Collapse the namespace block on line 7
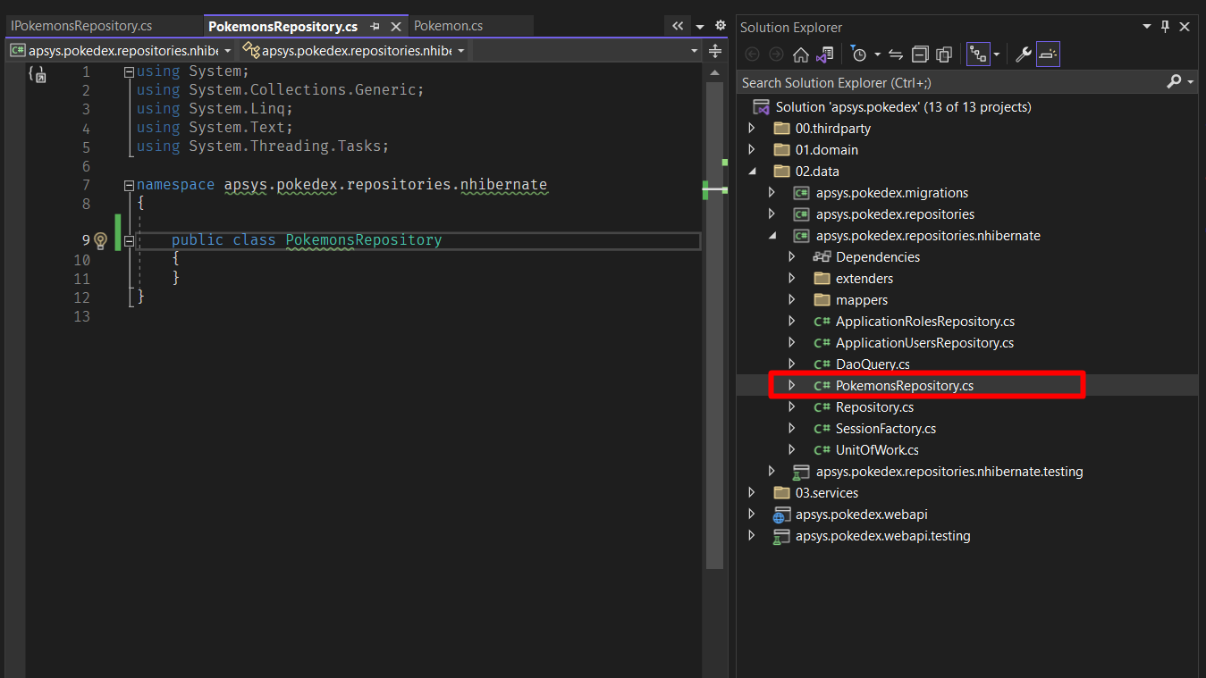 129,185
